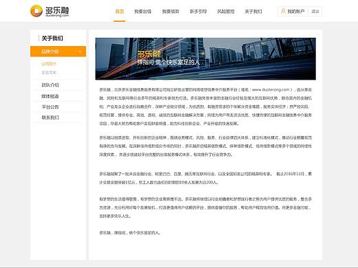This screenshot has height=268, width=358.
Task: Click the city skyline banner image
Action: 205,59
